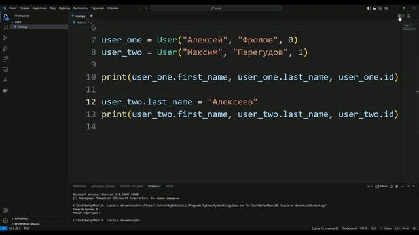The height and width of the screenshot is (235, 419).
Task: Click the remote window indicator in status bar
Action: click(x=3, y=228)
